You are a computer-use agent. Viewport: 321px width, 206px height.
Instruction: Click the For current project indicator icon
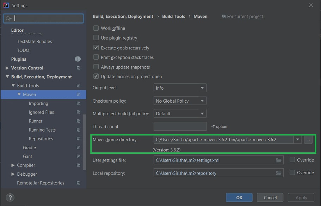coord(224,16)
